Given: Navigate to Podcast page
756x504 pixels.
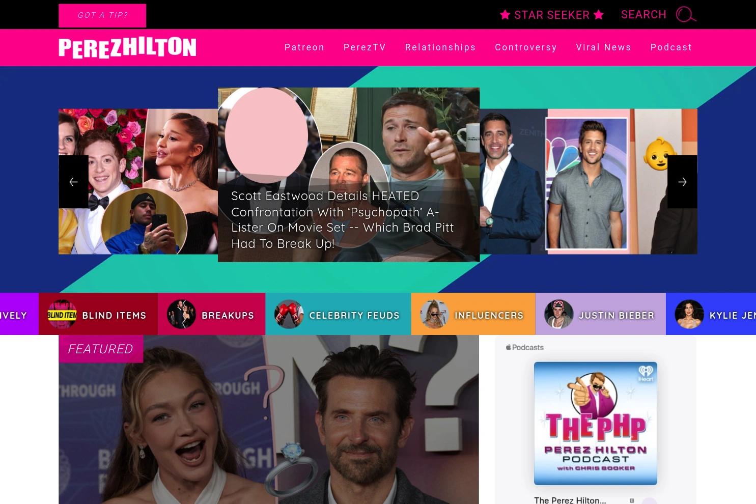Looking at the screenshot, I should [671, 47].
